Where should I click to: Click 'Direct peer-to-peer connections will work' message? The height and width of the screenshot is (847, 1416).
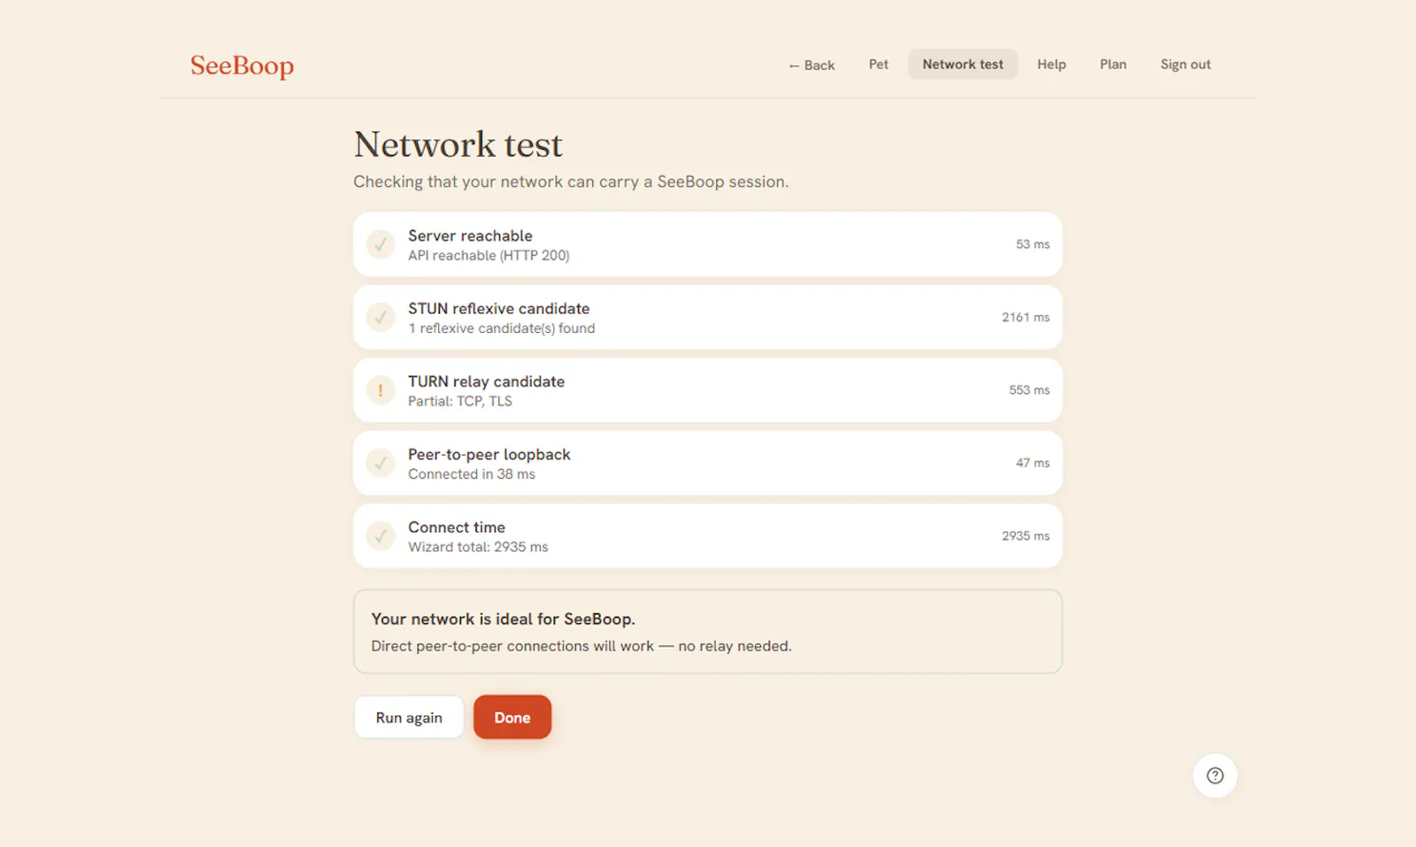581,646
